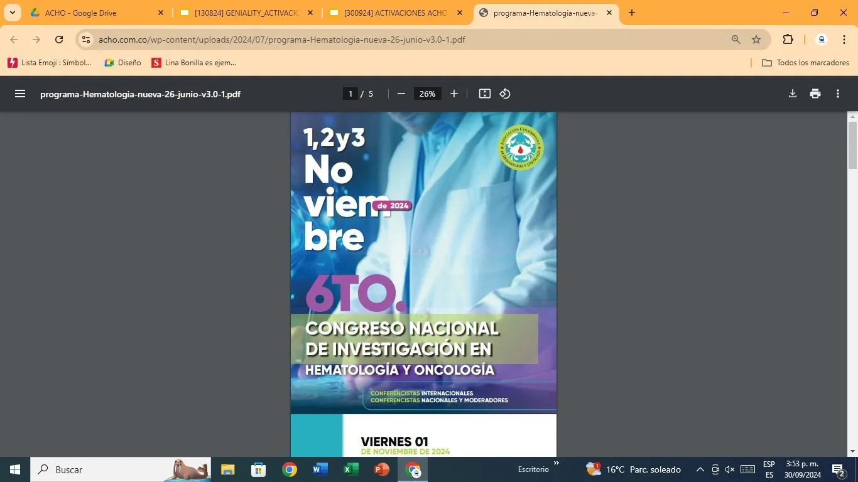Click the PDF file name title
Screen dimensions: 858x482
pyautogui.click(x=140, y=94)
